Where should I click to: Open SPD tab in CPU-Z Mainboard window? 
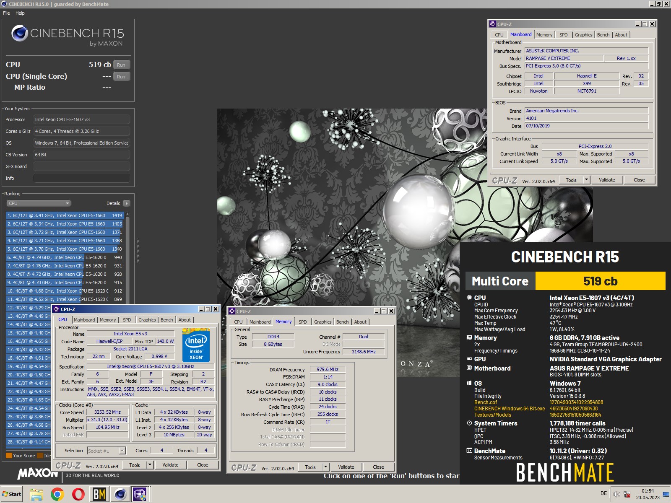(x=564, y=35)
